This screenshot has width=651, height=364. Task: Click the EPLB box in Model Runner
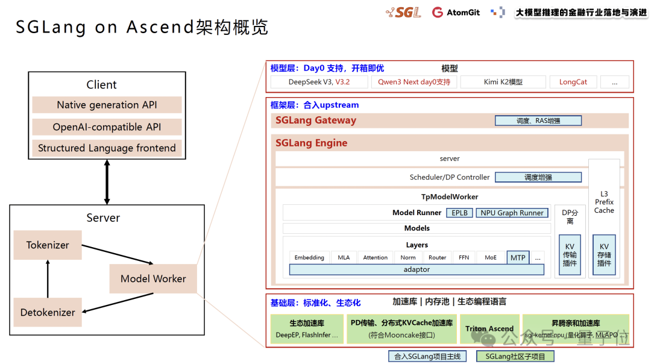tap(459, 213)
